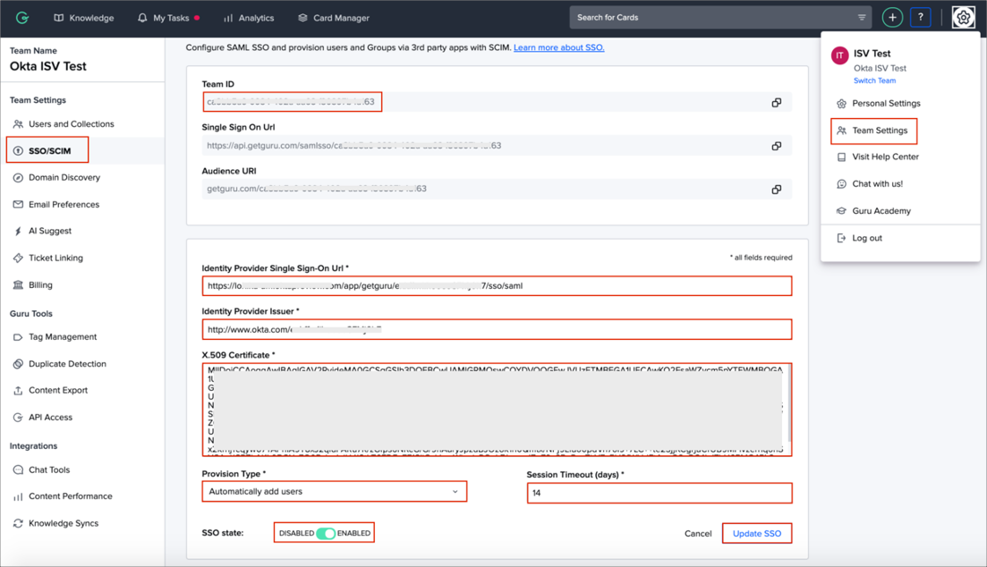Click the settings gear avatar icon
Image resolution: width=987 pixels, height=567 pixels.
click(x=963, y=18)
